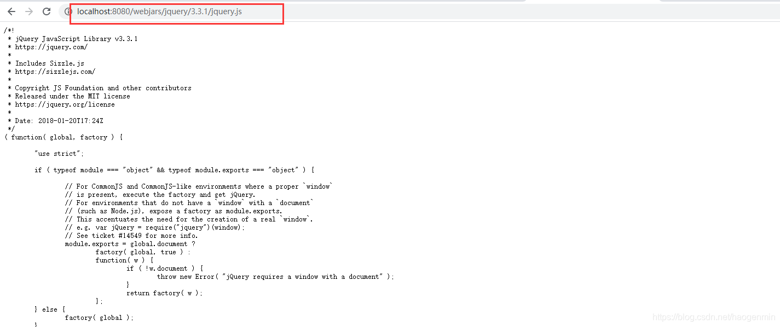Click the text 'https://jquery.com/'

coord(51,47)
